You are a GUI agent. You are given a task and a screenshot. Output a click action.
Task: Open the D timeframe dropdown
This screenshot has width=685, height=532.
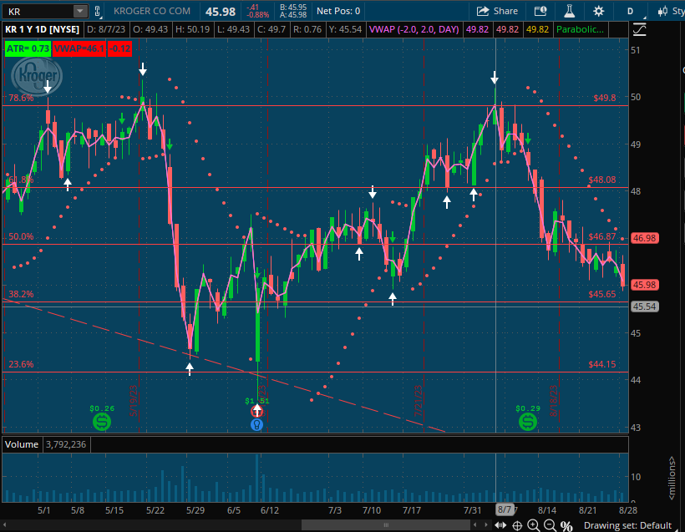630,11
